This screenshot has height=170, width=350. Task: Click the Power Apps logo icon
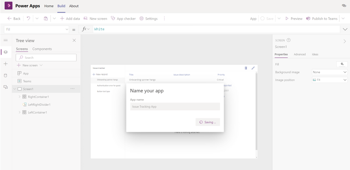point(9,6)
